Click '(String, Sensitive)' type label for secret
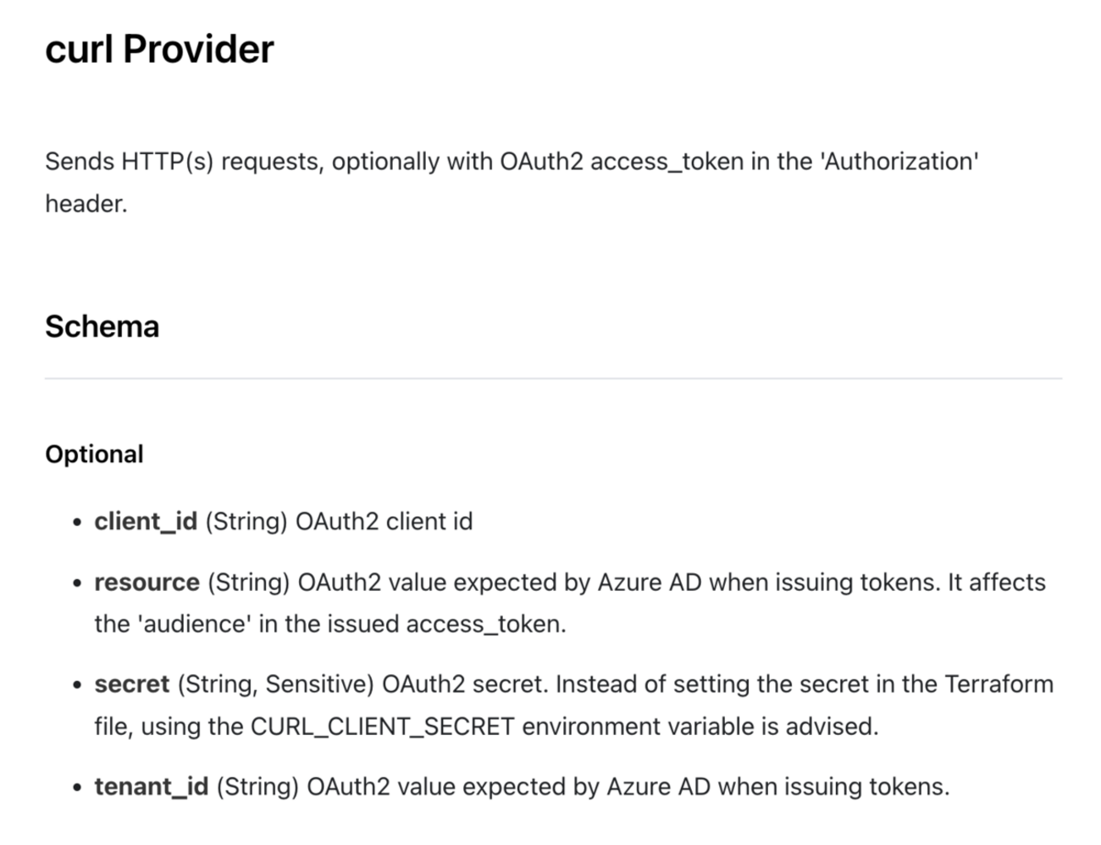The height and width of the screenshot is (845, 1101). 276,684
